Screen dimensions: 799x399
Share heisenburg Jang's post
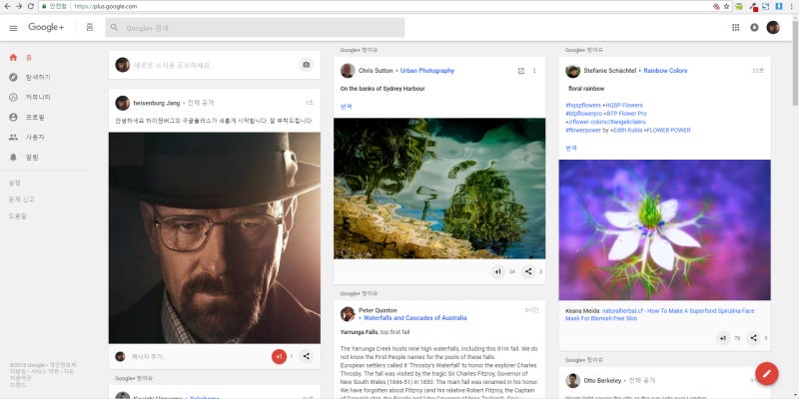click(x=306, y=357)
